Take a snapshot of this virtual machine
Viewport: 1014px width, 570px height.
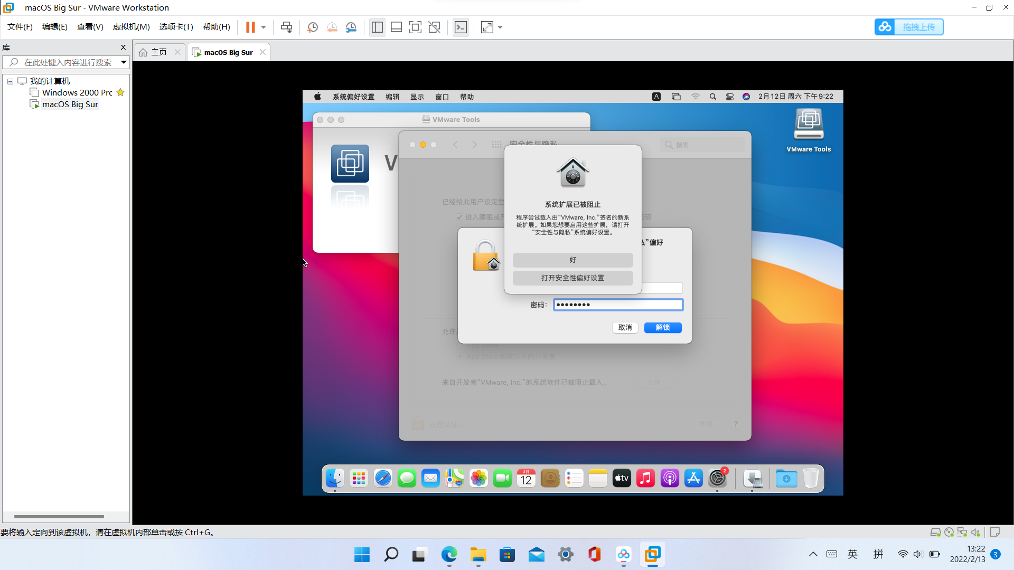pos(312,27)
